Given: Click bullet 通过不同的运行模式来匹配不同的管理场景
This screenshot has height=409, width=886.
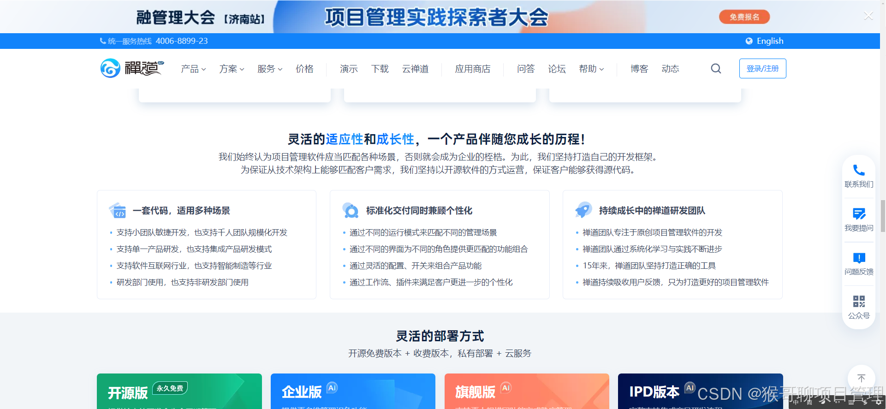Looking at the screenshot, I should (423, 232).
